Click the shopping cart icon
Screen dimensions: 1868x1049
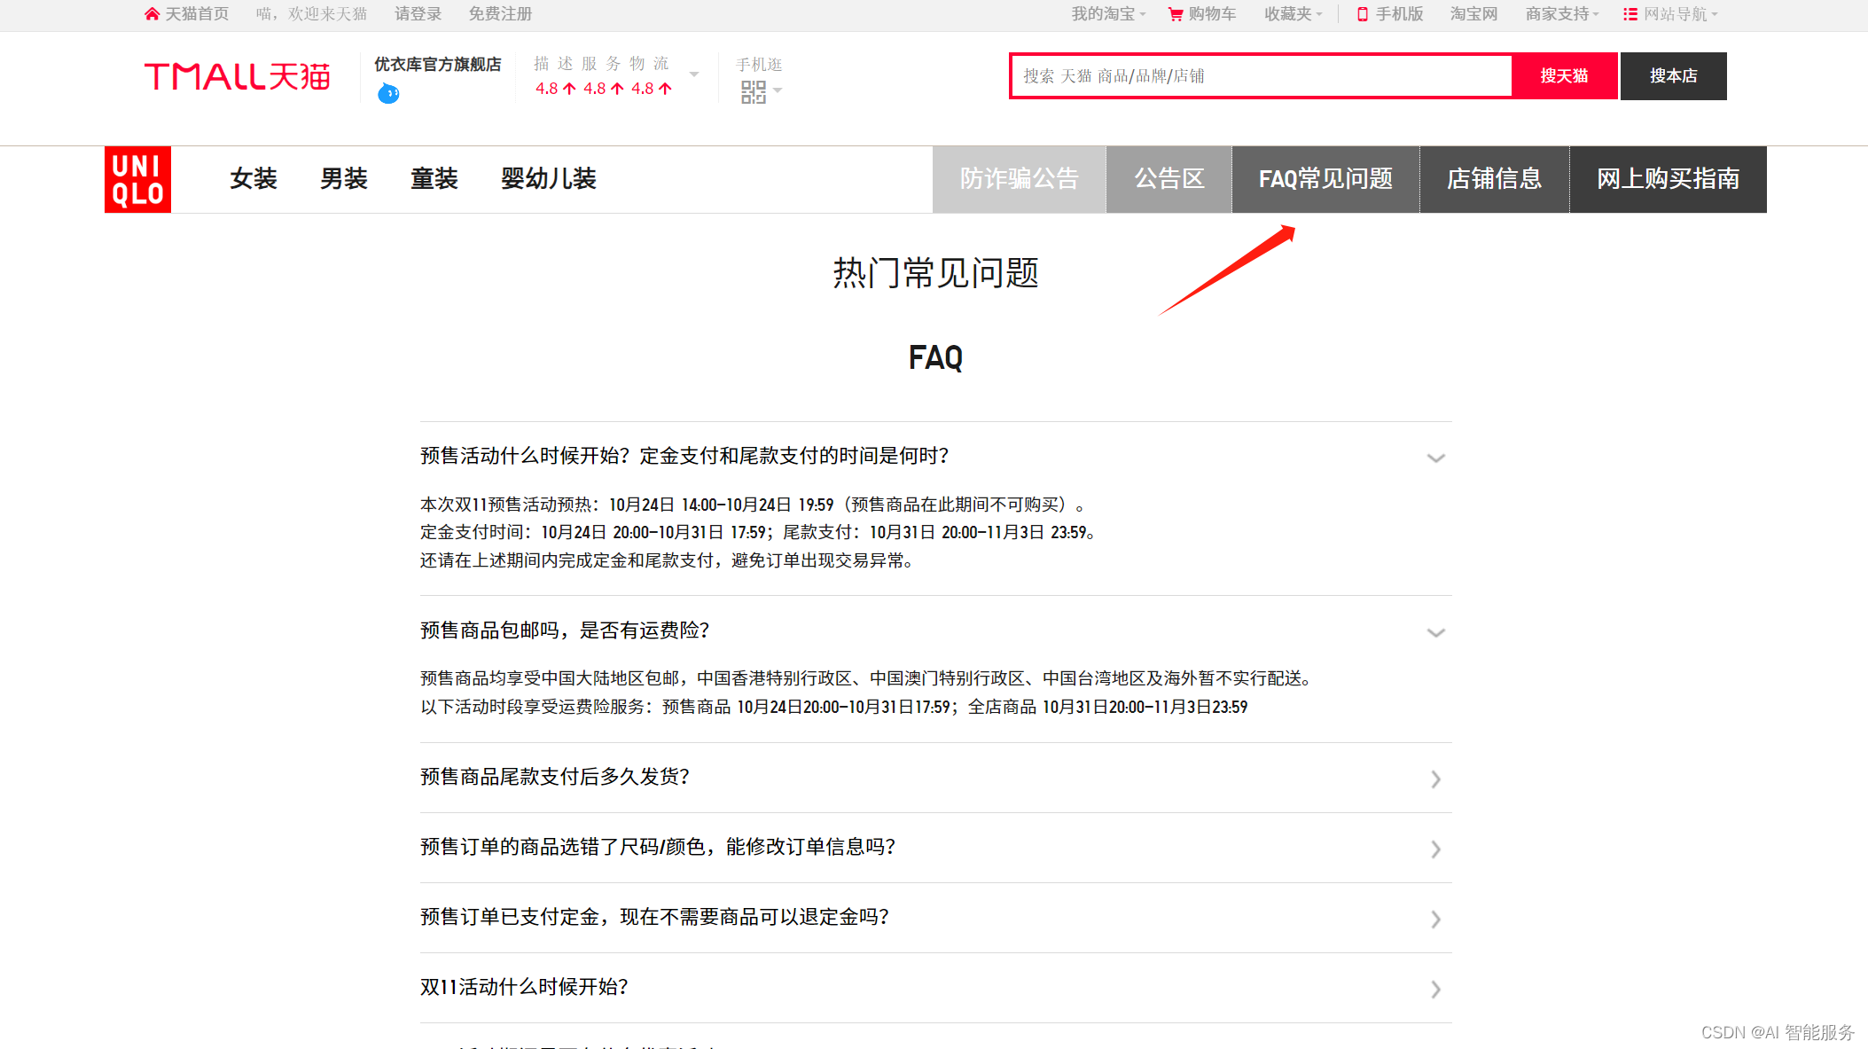pyautogui.click(x=1176, y=14)
